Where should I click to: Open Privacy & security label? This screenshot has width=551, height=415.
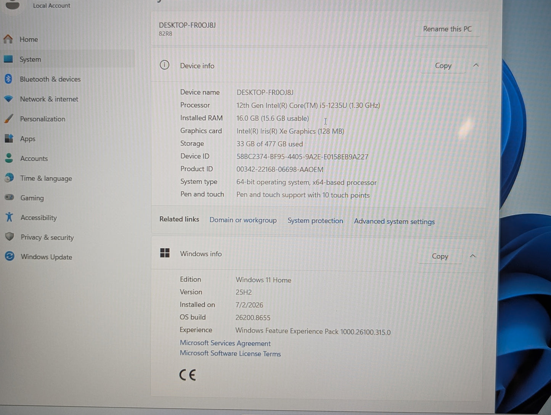tap(47, 237)
